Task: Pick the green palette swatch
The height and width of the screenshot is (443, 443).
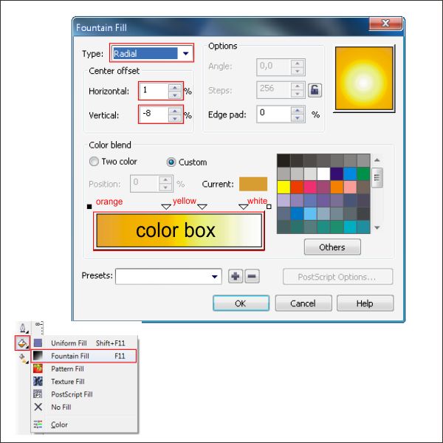Action: pyautogui.click(x=363, y=174)
